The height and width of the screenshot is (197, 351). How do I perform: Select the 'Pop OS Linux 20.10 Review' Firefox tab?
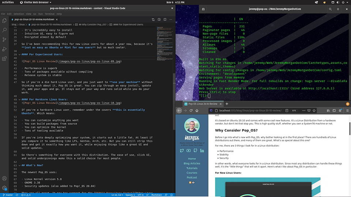pyautogui.click(x=203, y=104)
